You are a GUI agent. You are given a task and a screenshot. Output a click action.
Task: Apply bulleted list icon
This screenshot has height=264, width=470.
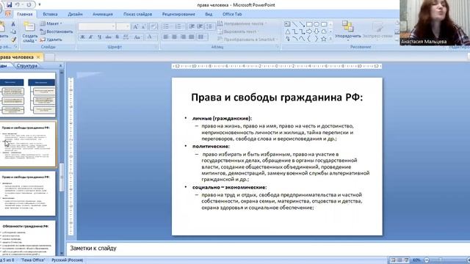(x=167, y=26)
